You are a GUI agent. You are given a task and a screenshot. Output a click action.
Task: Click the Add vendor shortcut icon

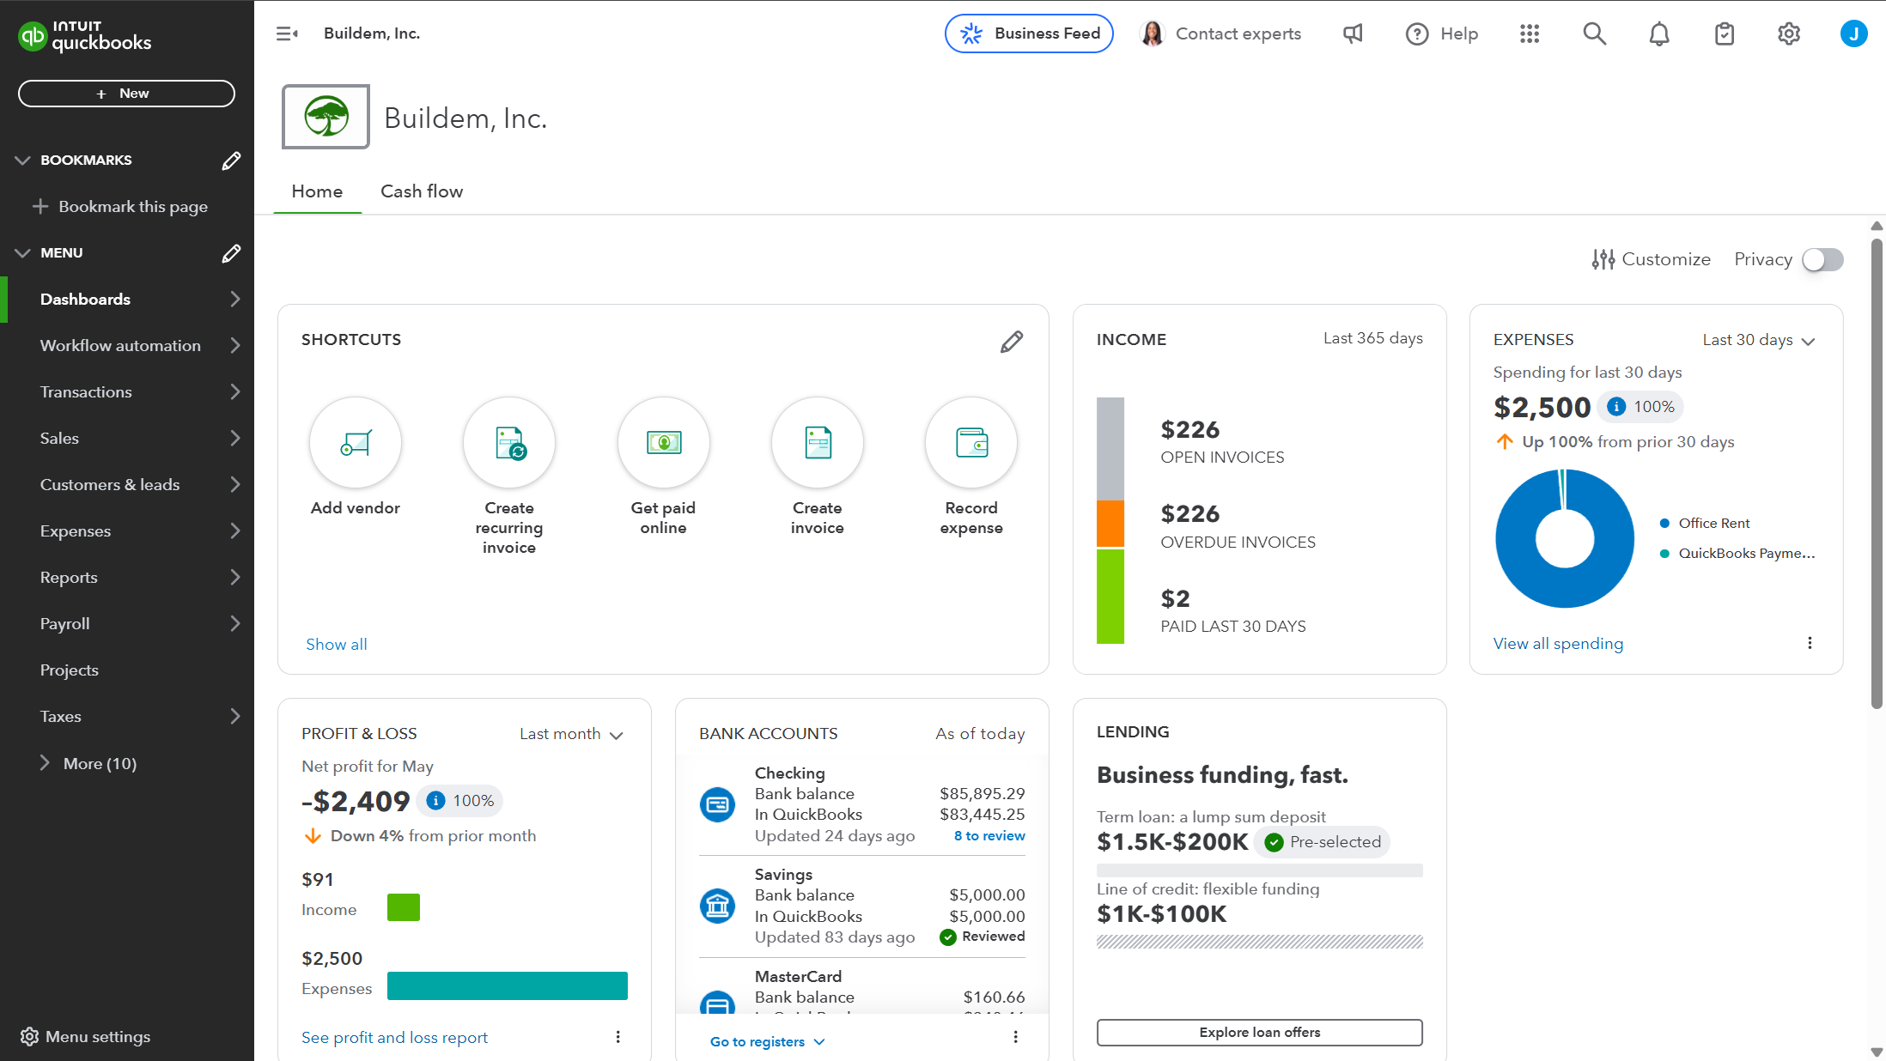(x=356, y=442)
